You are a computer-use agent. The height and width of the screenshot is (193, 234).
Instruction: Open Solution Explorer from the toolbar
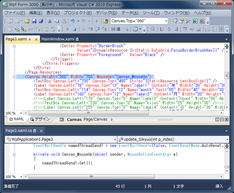coord(174,21)
